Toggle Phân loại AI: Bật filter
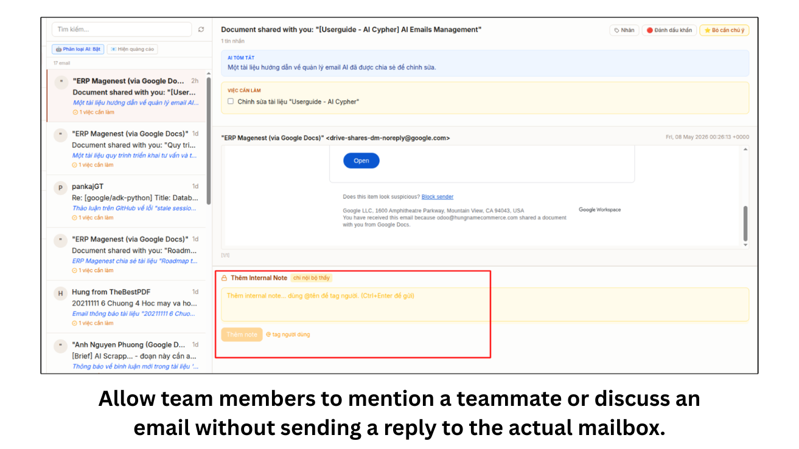This screenshot has width=799, height=449. pos(79,49)
